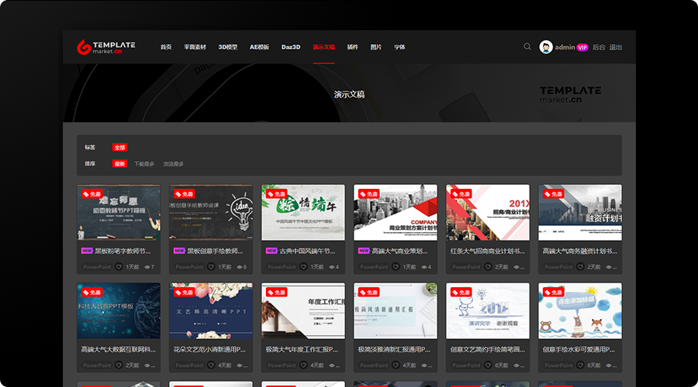Open the 3D模型 navigation item
The width and height of the screenshot is (698, 387).
[227, 47]
